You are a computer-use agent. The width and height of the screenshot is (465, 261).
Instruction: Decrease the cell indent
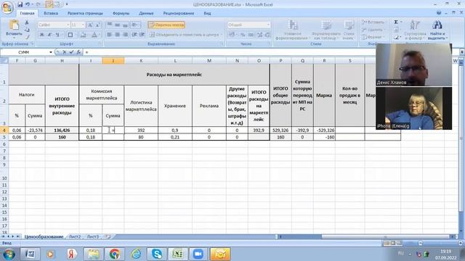tap(134, 35)
